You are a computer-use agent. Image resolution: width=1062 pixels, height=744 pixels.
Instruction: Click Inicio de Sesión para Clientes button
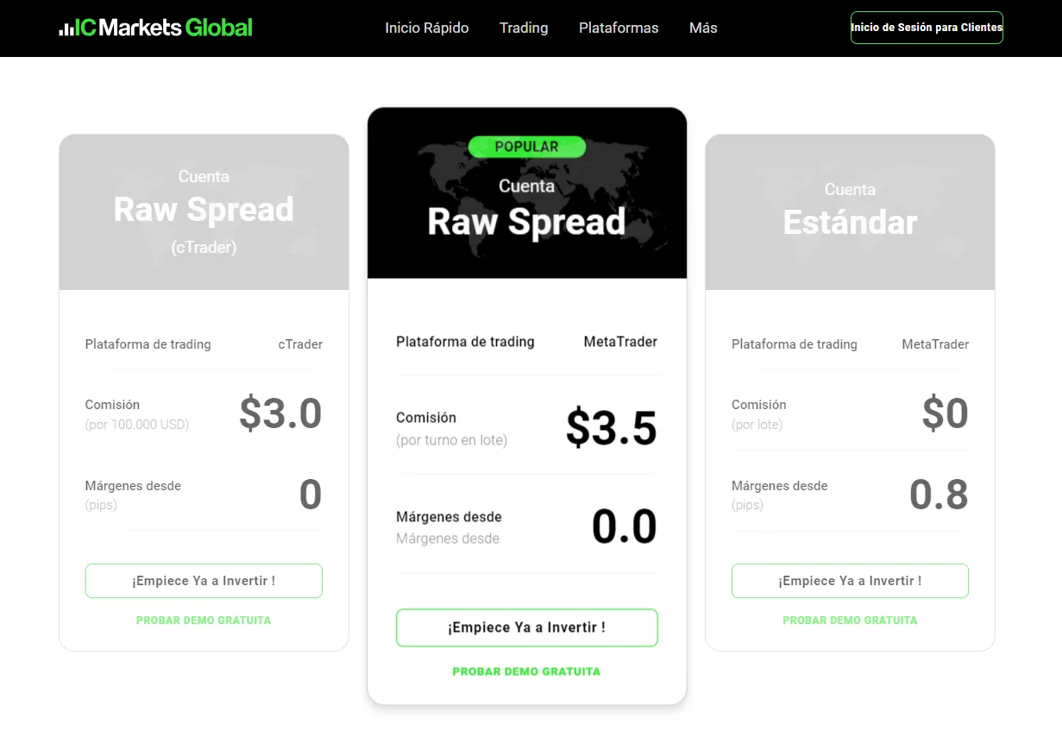coord(927,28)
